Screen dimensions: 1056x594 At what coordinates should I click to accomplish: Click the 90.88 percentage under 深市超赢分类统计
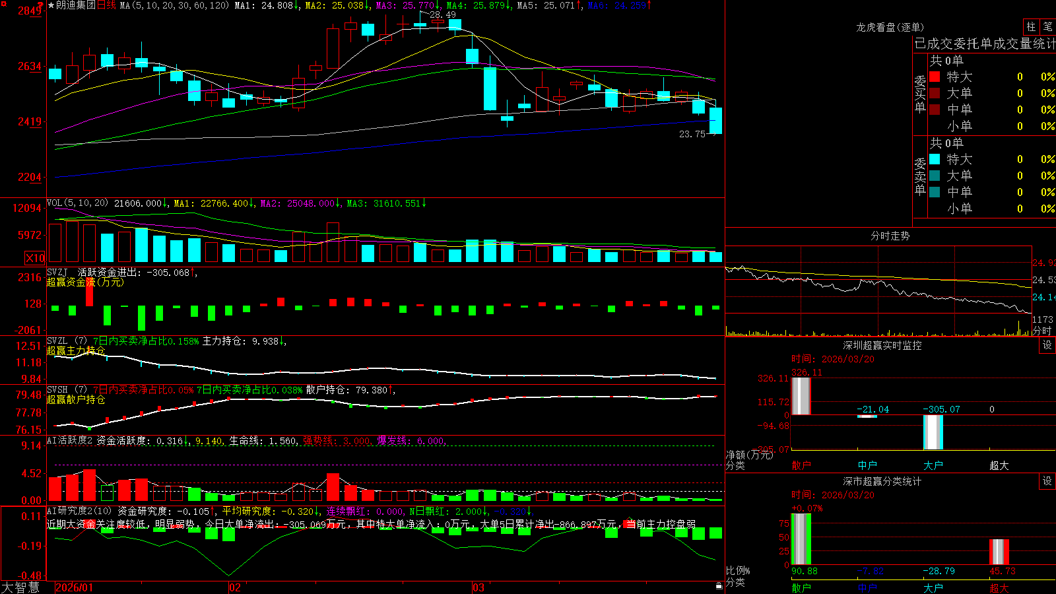[x=805, y=571]
